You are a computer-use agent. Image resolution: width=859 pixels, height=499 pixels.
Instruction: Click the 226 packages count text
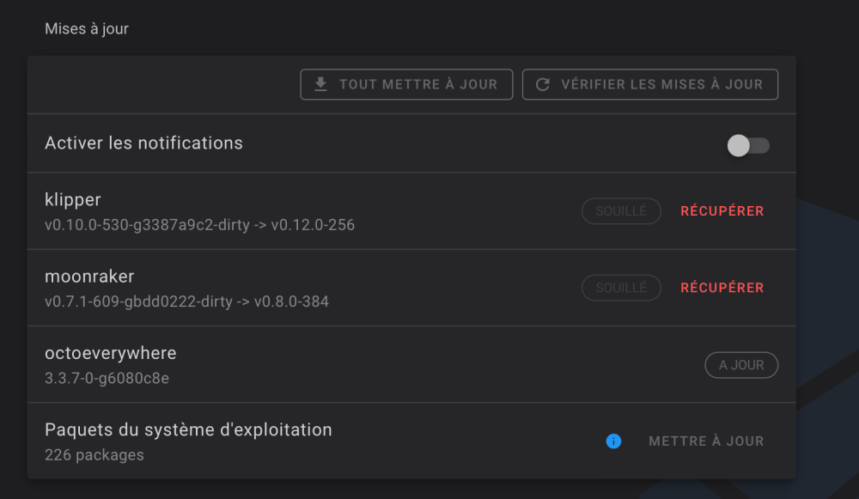pyautogui.click(x=94, y=455)
